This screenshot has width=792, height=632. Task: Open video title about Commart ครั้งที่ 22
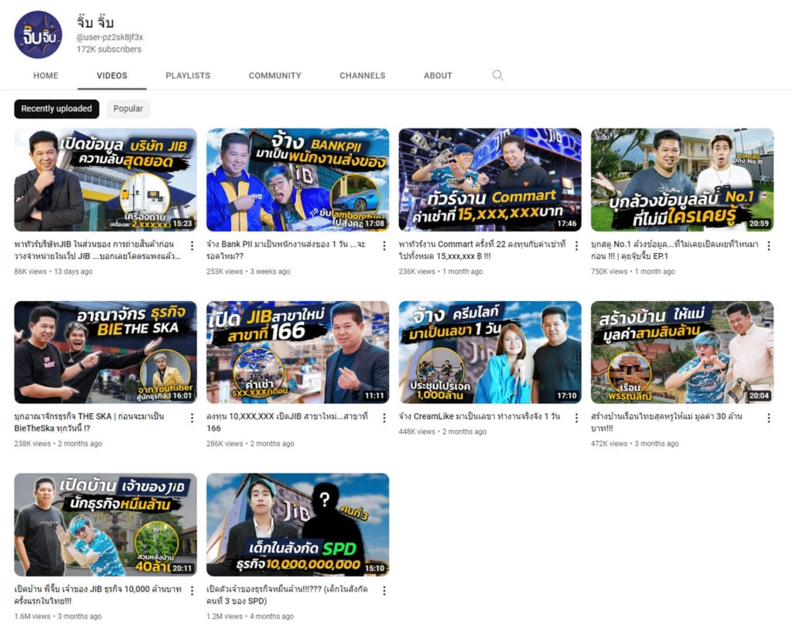482,250
